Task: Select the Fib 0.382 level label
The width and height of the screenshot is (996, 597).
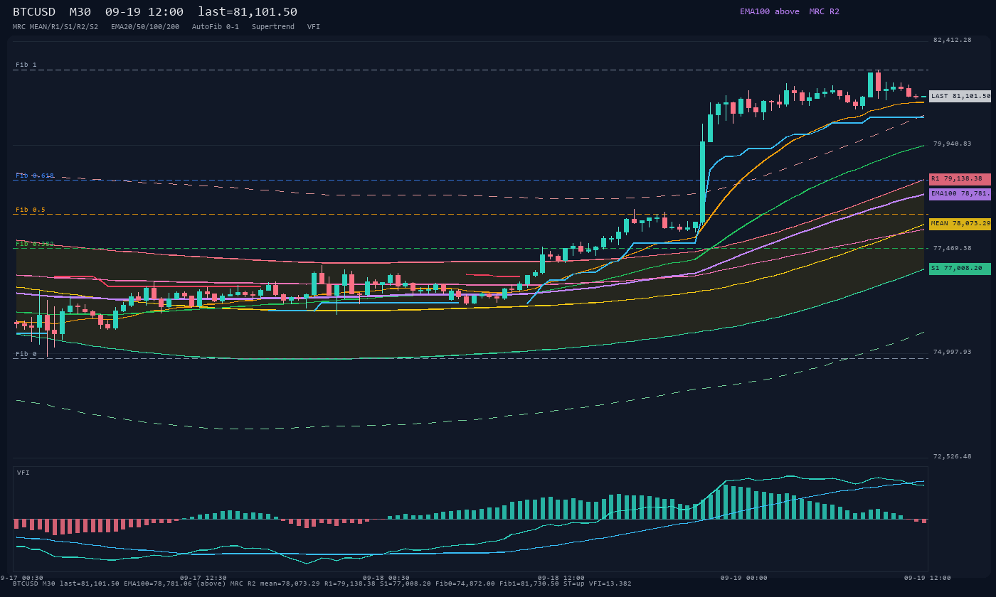Action: pos(35,244)
